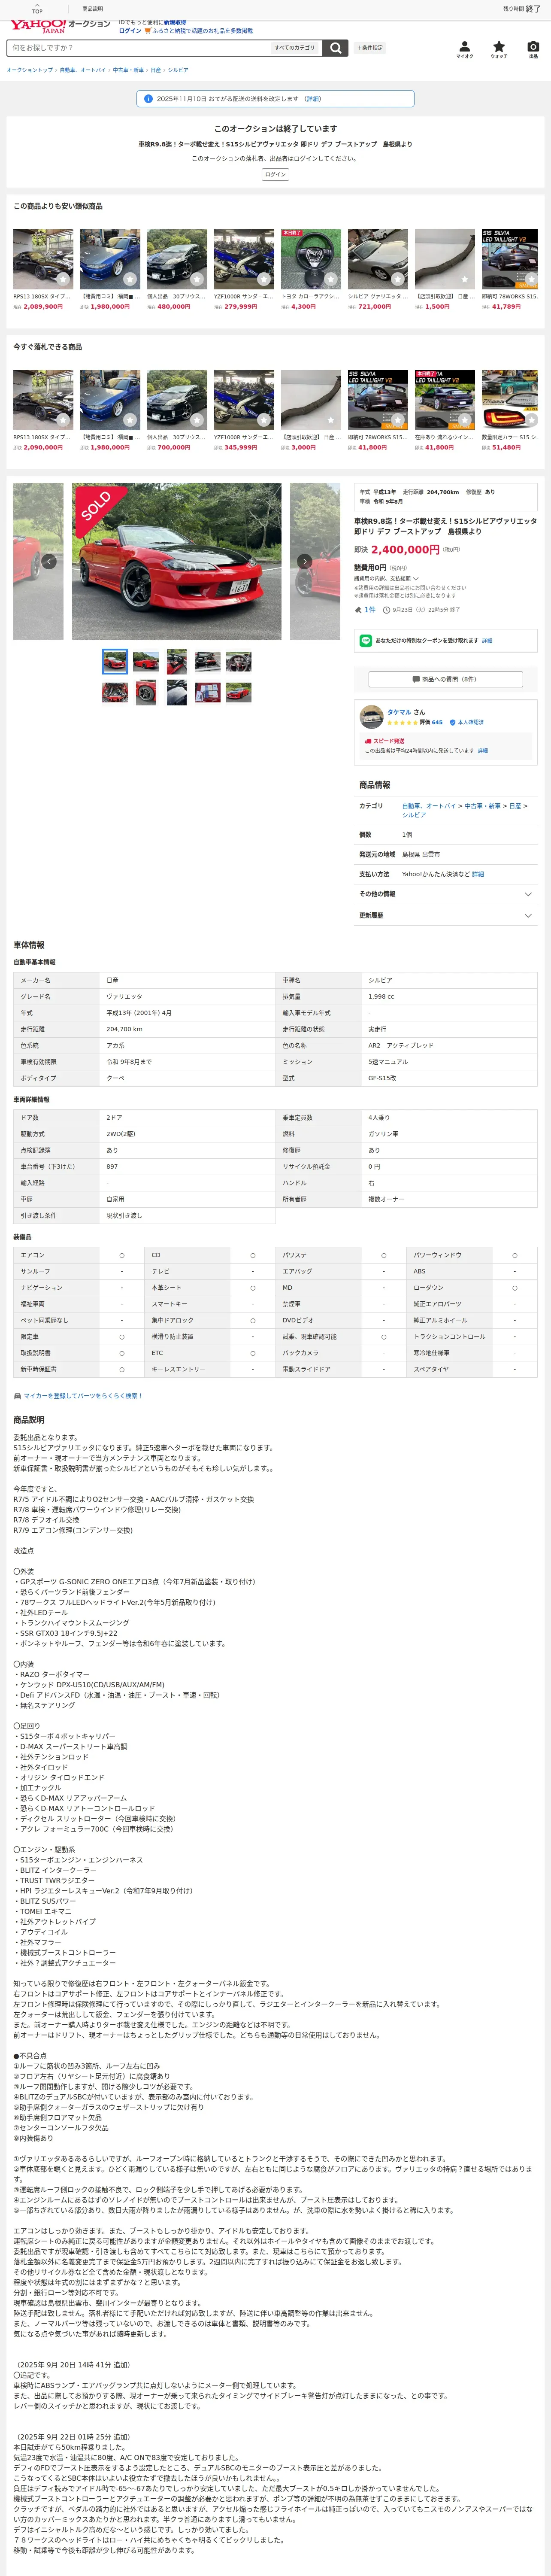Open 詳細 link in shipping-fee banner
The image size is (551, 2576).
(313, 99)
